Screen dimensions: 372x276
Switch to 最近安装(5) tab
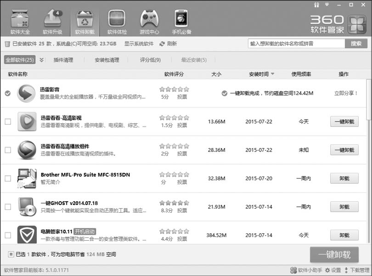(194, 60)
